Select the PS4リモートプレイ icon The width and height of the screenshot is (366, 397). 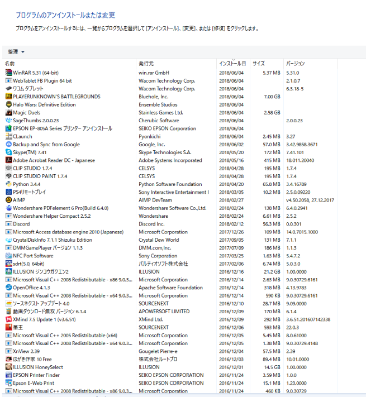[9, 192]
